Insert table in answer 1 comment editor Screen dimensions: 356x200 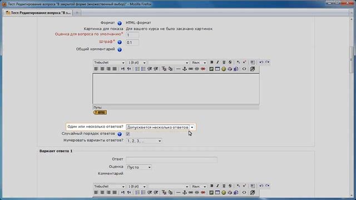pyautogui.click(x=217, y=193)
